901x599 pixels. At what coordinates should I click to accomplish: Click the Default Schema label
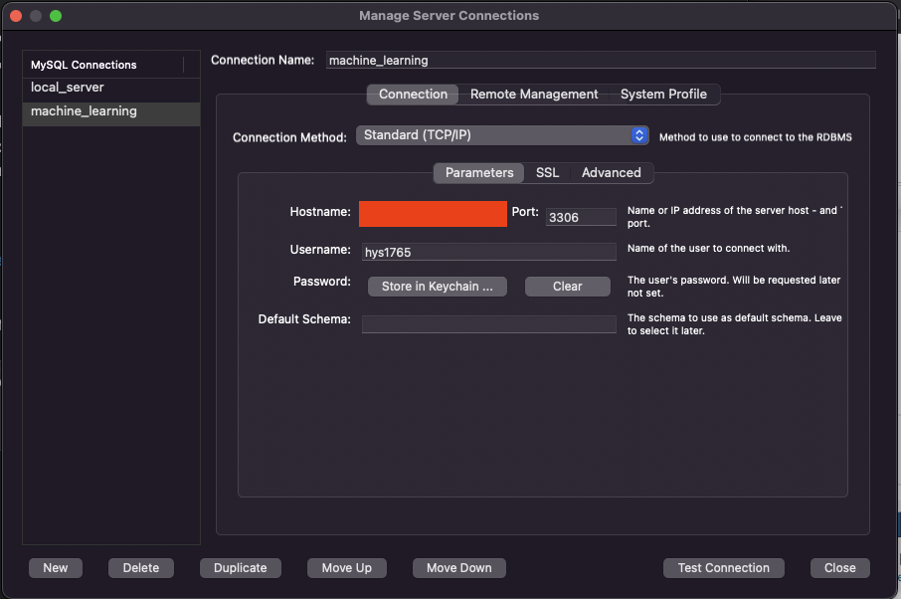coord(304,319)
